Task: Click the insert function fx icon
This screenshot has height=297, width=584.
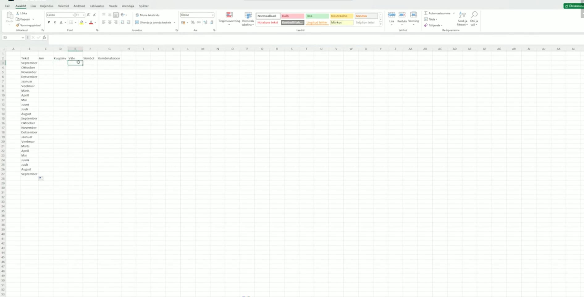Action: pyautogui.click(x=44, y=38)
